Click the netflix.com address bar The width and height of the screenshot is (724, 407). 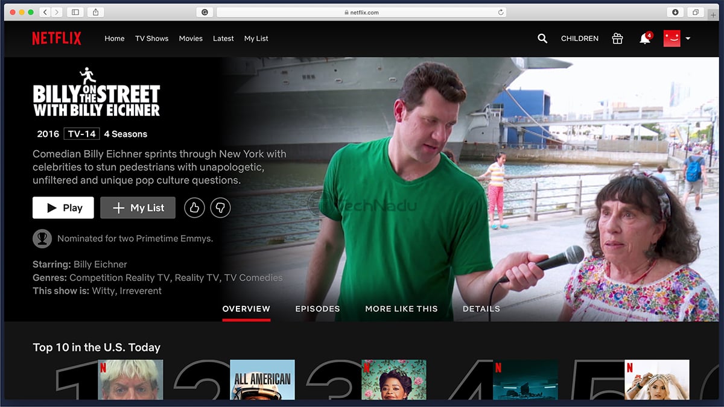(361, 12)
